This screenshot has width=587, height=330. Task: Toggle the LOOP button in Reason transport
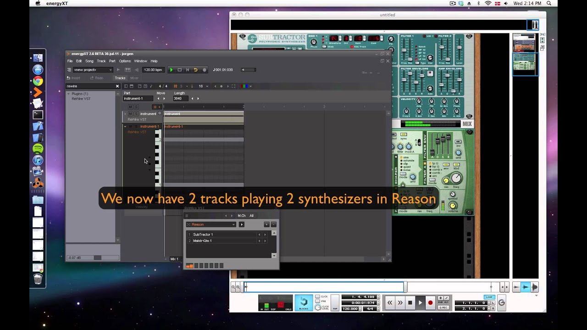click(x=489, y=297)
